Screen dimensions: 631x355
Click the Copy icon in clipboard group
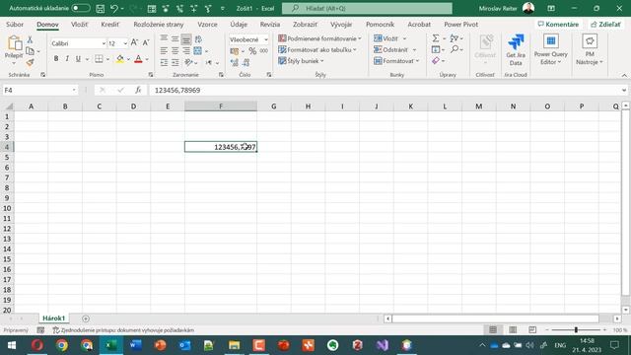(30, 51)
